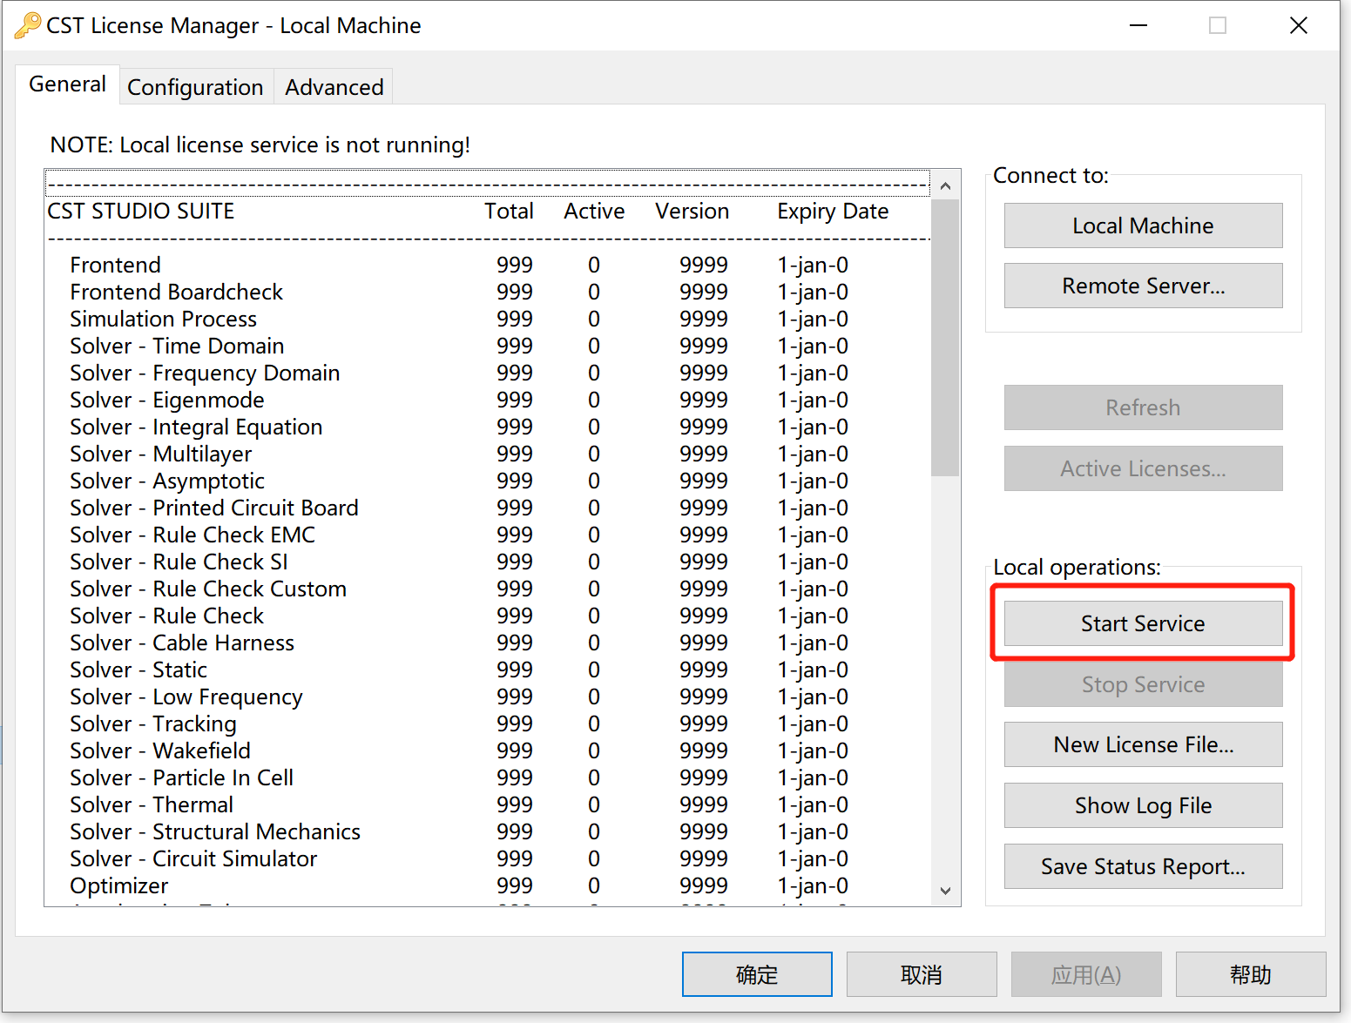The width and height of the screenshot is (1351, 1023).
Task: Select Solver - Time Domain row
Action: click(x=488, y=346)
